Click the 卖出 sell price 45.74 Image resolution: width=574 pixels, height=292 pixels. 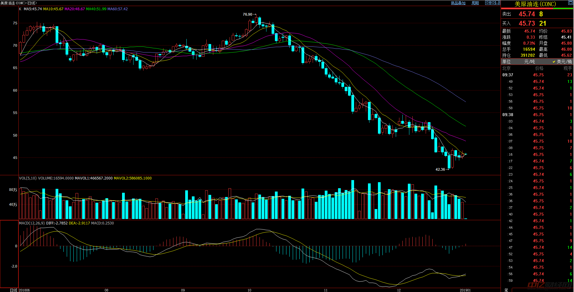(x=527, y=14)
